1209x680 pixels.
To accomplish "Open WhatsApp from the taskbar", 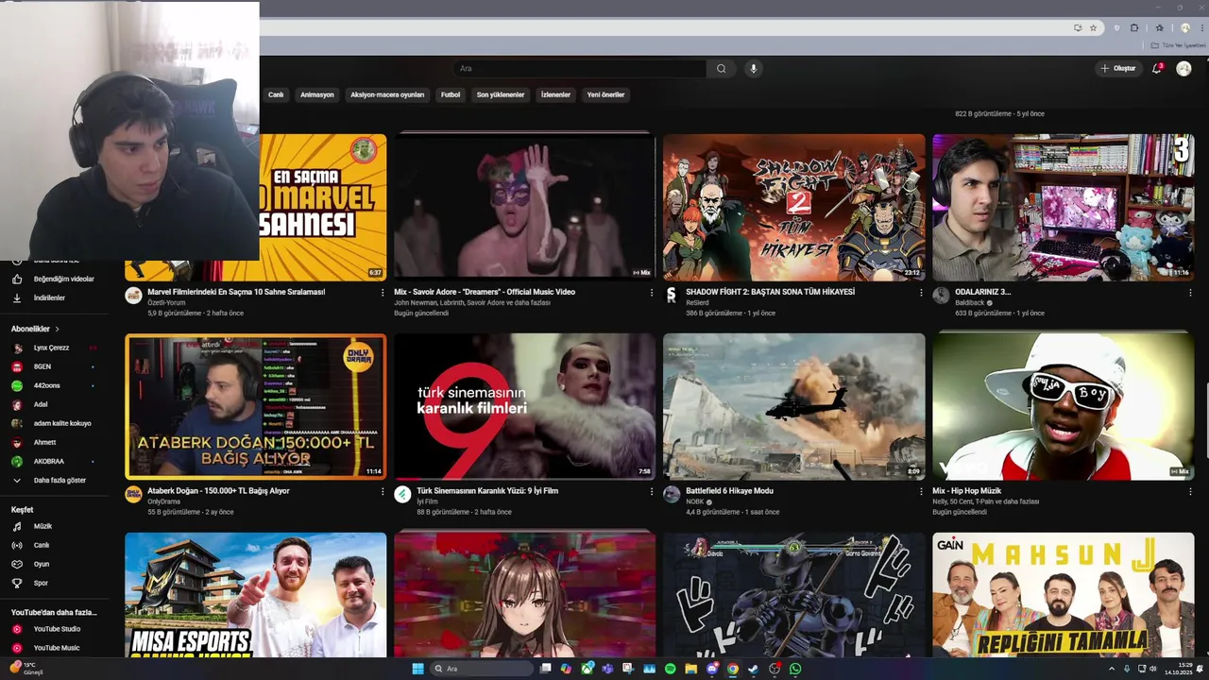I will [x=794, y=669].
